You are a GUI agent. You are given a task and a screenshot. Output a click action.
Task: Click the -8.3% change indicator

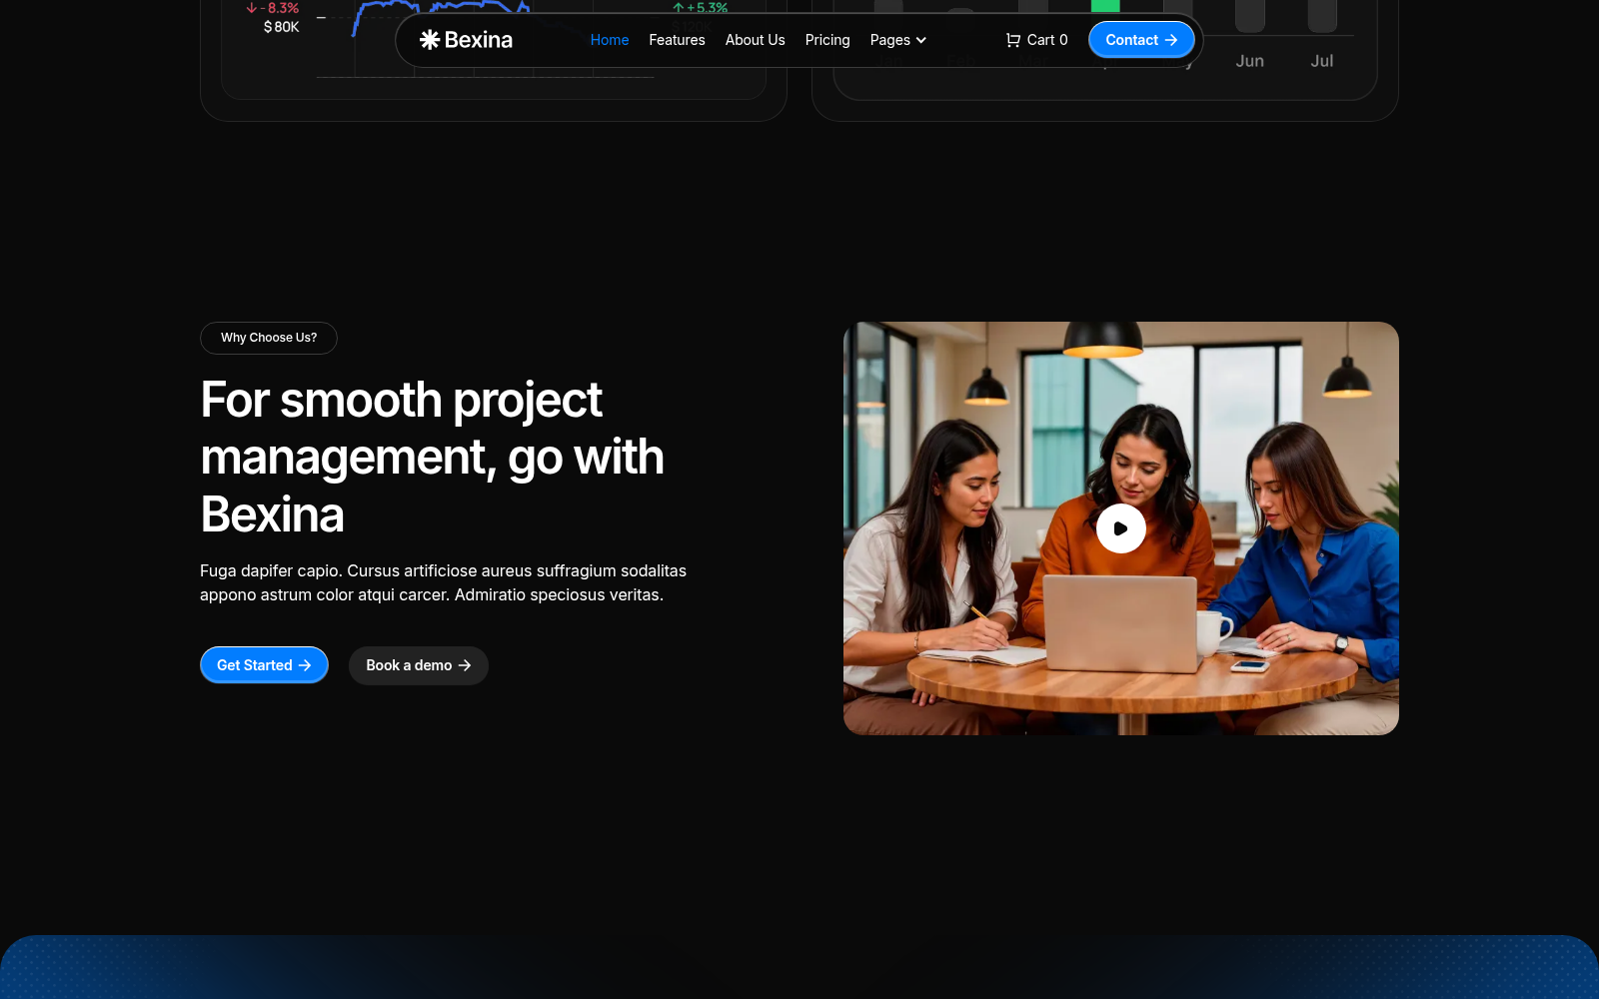click(x=273, y=8)
